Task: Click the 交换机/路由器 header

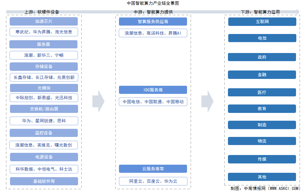Action: [44, 109]
